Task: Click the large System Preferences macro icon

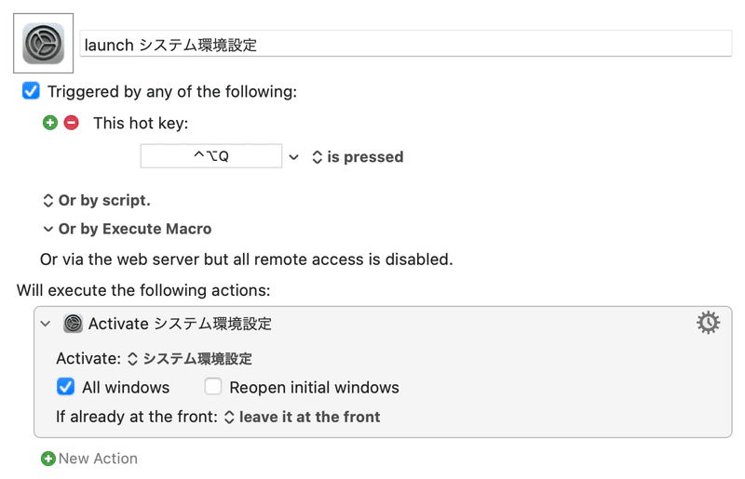Action: pos(43,43)
